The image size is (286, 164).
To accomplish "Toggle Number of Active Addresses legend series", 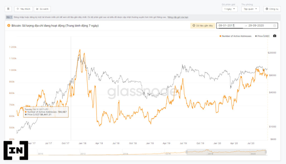I will coord(235,36).
